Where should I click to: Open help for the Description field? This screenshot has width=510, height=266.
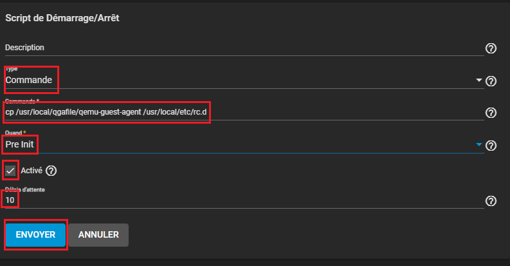pyautogui.click(x=491, y=48)
